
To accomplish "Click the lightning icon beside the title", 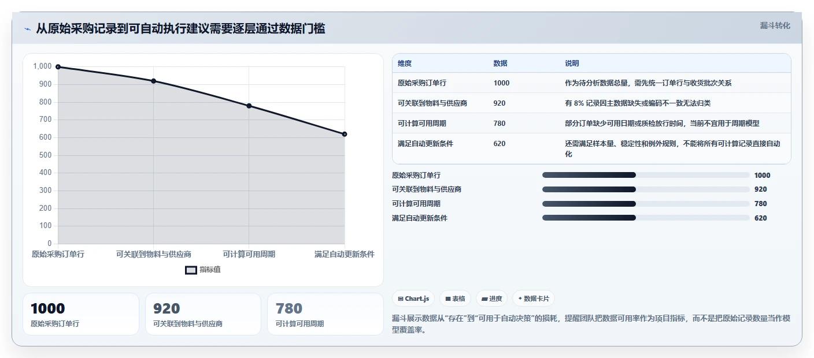I will pyautogui.click(x=27, y=29).
